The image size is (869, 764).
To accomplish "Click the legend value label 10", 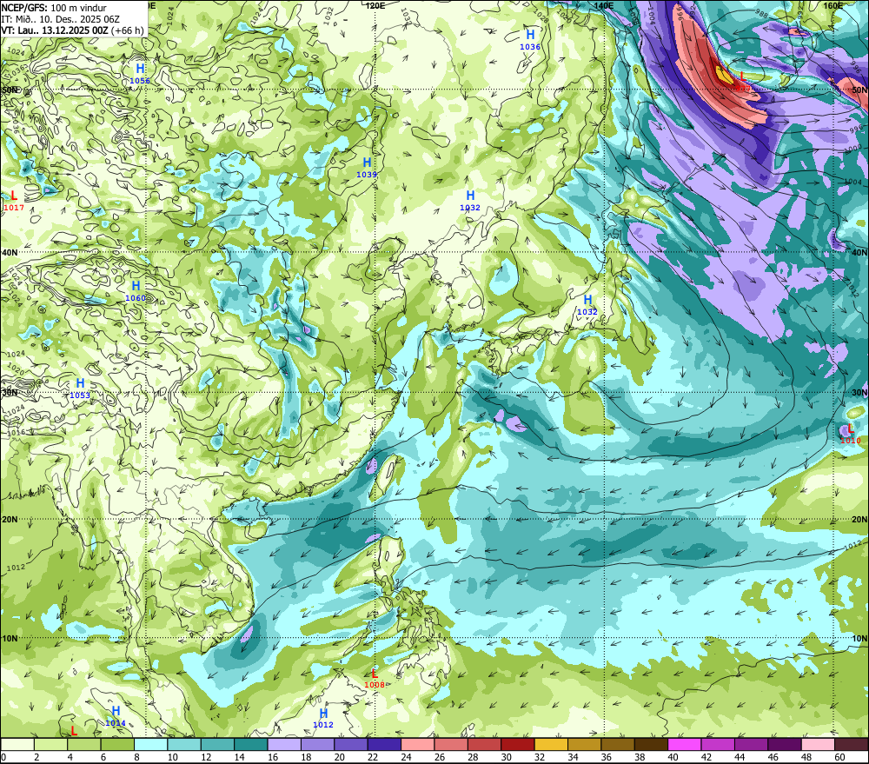I will pos(173,757).
